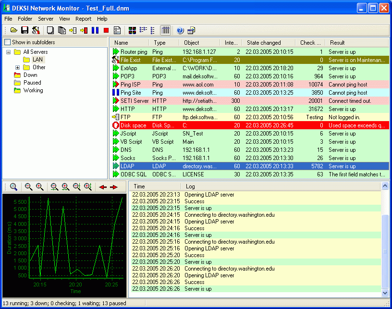Open the Report menu
Screen dimensions: 392x309
84,19
